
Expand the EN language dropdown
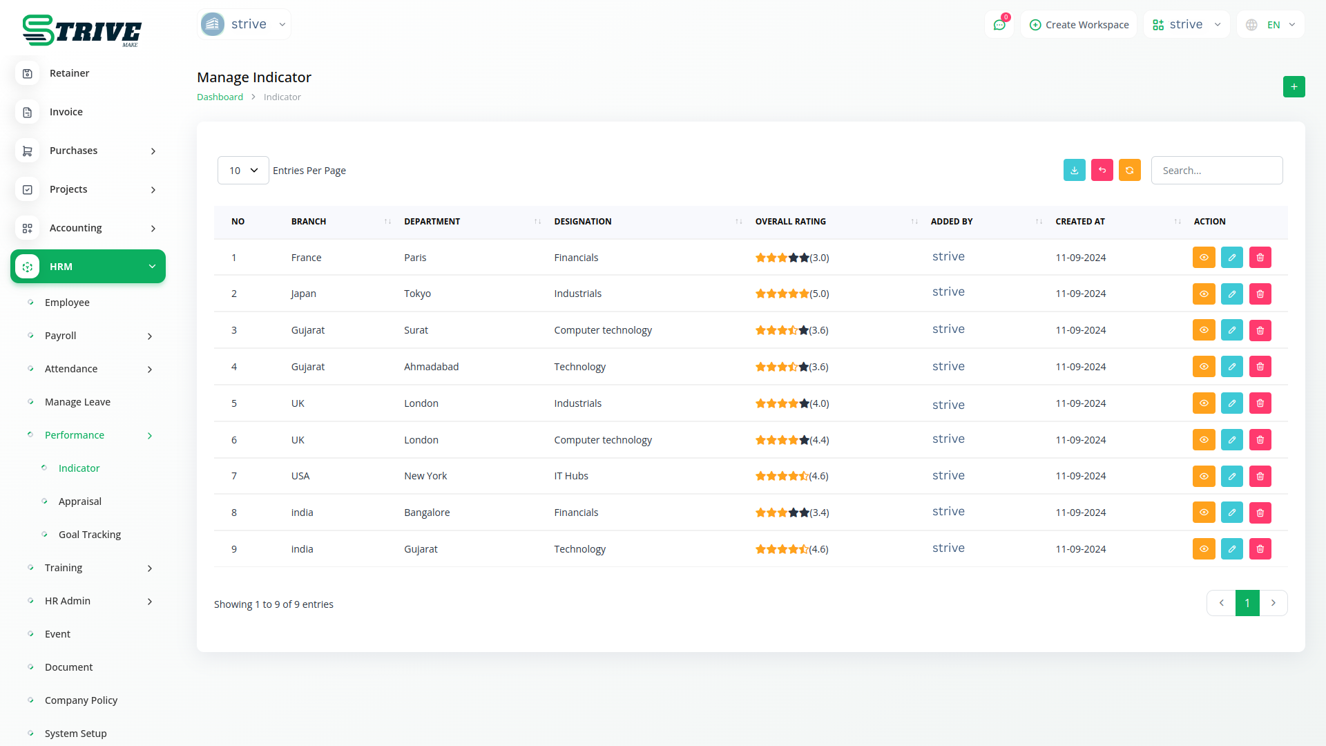coord(1271,25)
